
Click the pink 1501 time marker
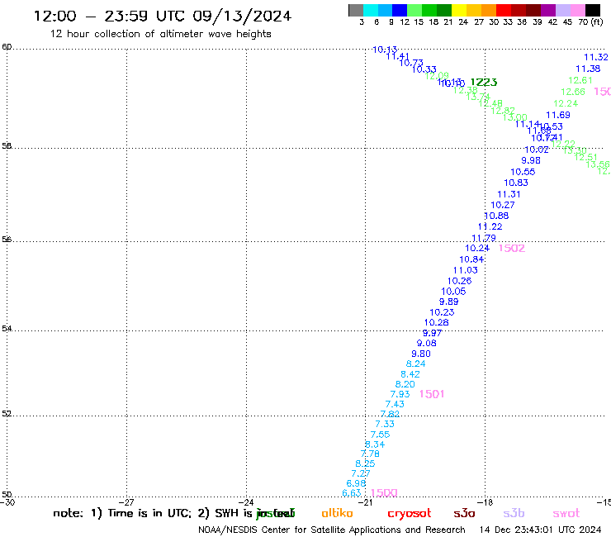432,394
